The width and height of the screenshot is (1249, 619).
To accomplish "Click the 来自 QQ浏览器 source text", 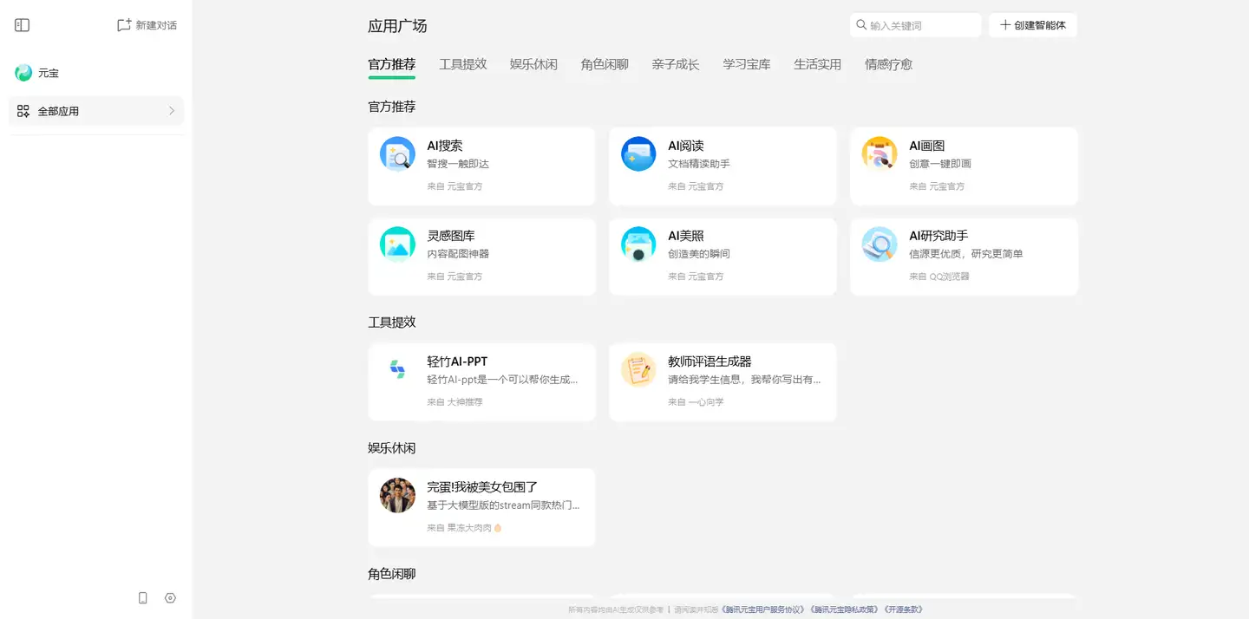I will (939, 277).
